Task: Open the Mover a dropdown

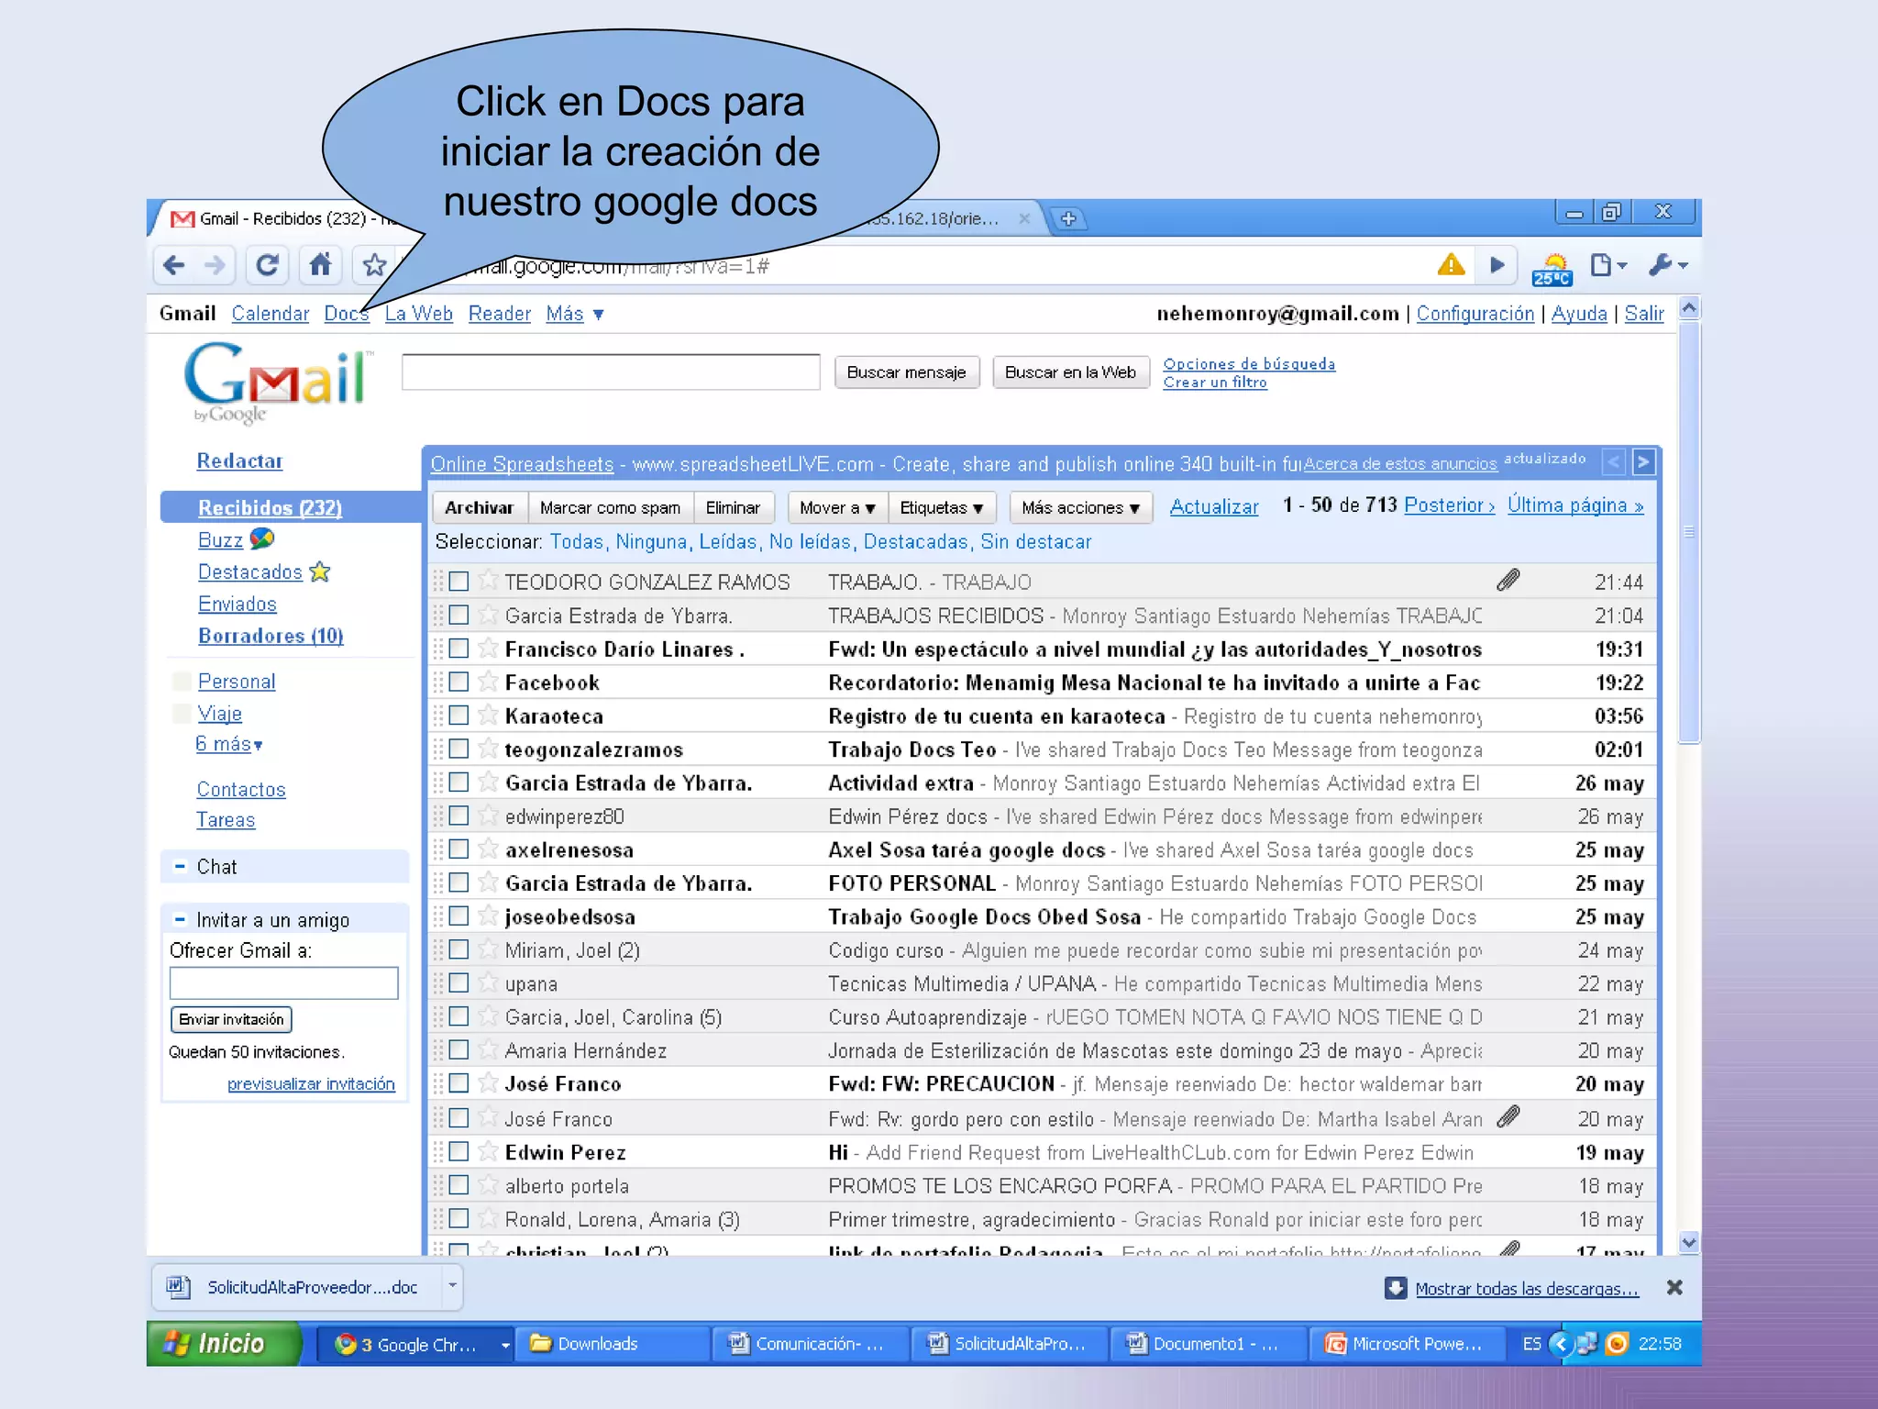Action: [x=837, y=507]
